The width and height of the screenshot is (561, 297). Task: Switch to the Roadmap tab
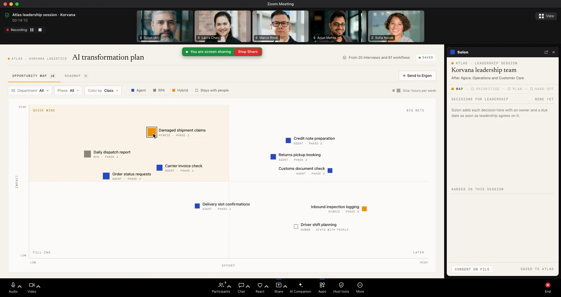(76, 76)
